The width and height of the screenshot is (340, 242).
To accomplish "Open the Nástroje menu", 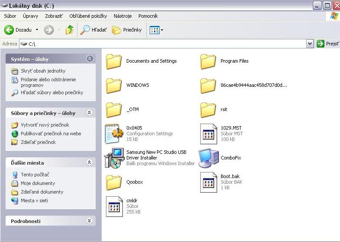I will [x=122, y=16].
